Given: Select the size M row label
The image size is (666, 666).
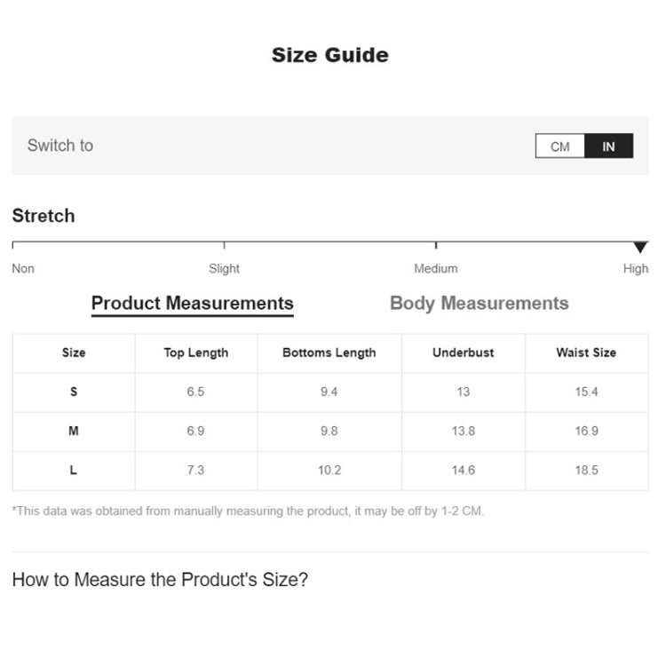Looking at the screenshot, I should (74, 431).
